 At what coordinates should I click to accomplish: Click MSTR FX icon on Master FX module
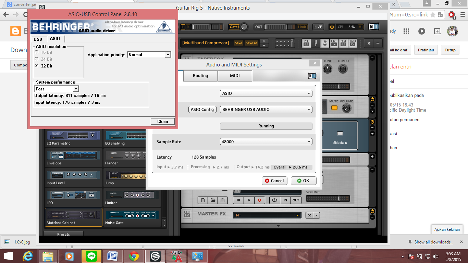187,214
